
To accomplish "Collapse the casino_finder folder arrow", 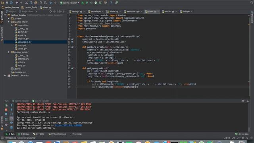I will 9,22.
